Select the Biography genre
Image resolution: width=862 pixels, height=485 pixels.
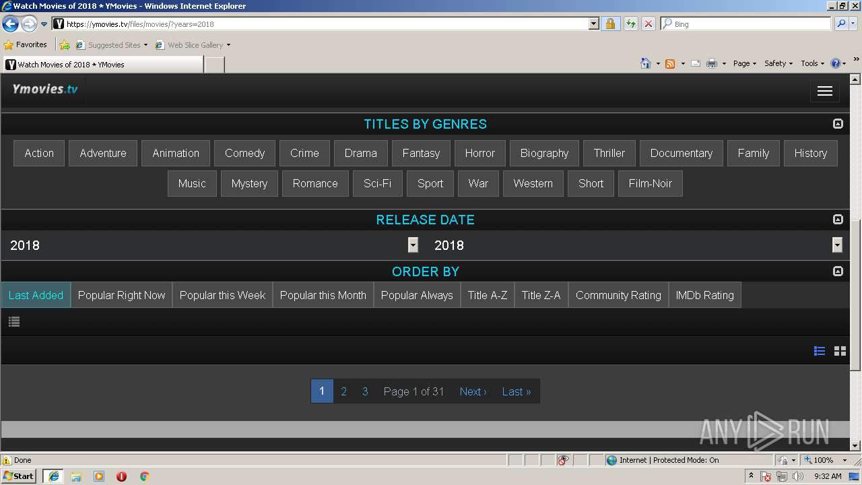(x=545, y=153)
